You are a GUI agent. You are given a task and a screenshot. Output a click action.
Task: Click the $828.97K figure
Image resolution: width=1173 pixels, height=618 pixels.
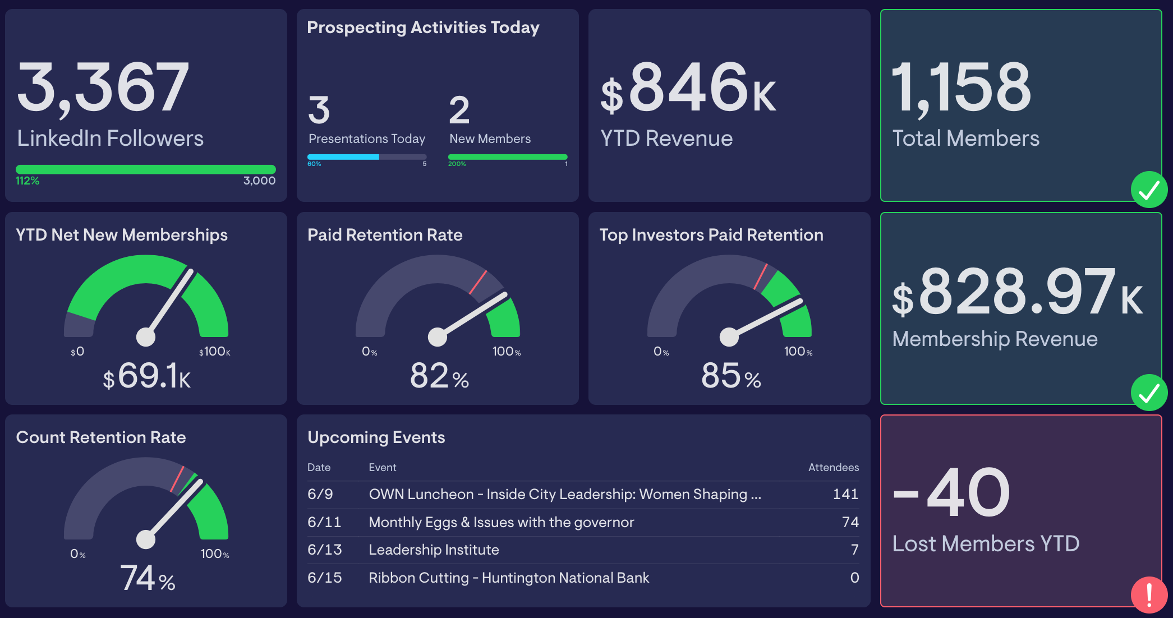tap(1018, 291)
